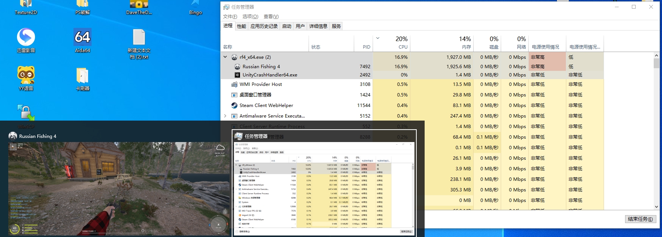The width and height of the screenshot is (662, 237).
Task: Sort by the PID column header
Action: 364,43
